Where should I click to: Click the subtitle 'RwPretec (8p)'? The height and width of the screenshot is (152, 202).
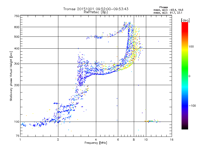96,12
